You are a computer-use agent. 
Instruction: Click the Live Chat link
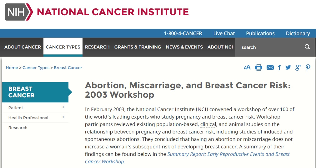point(224,33)
